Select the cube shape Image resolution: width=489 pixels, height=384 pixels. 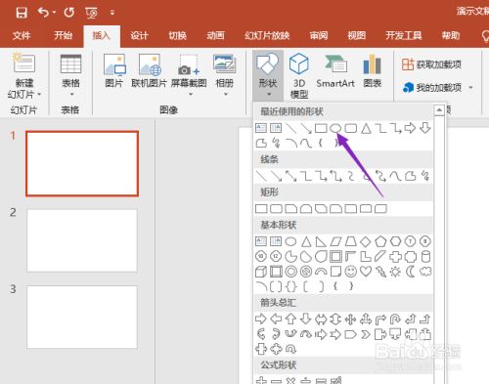point(261,272)
